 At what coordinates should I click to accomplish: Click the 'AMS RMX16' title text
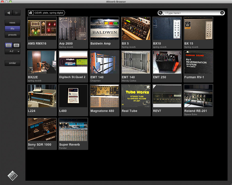(37, 44)
